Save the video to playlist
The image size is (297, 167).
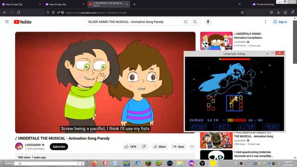tap(178, 147)
